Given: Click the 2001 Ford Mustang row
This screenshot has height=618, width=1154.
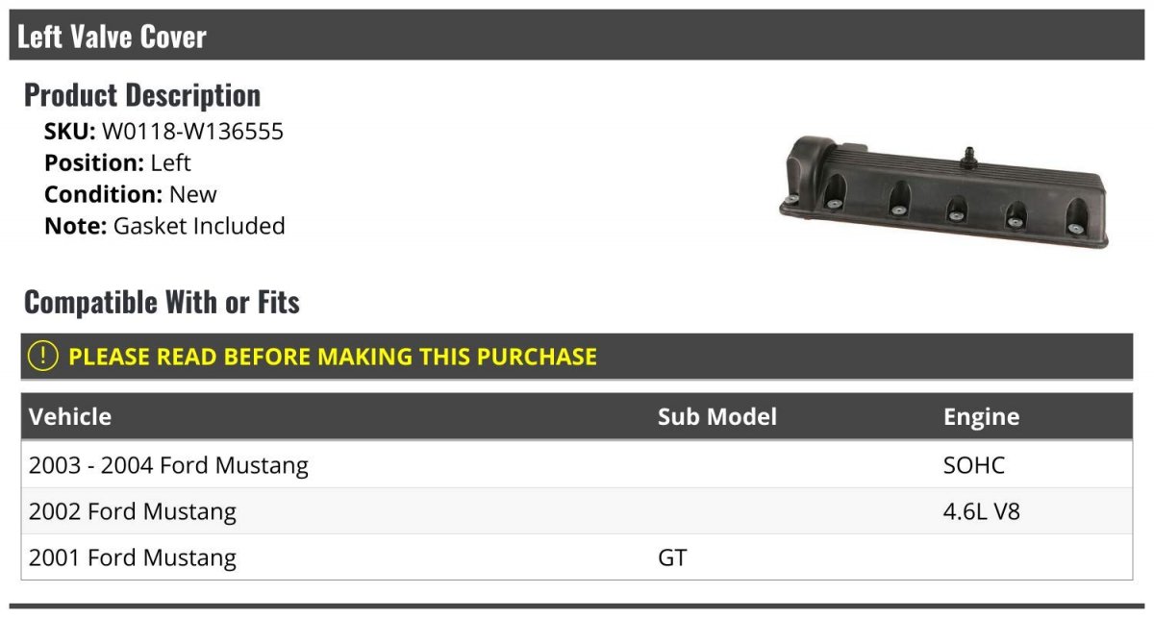Looking at the screenshot, I should pos(577,557).
